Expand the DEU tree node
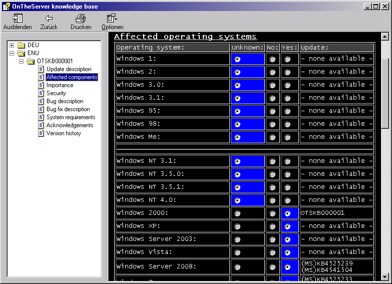Screen dimensions: 392x284 pyautogui.click(x=12, y=45)
